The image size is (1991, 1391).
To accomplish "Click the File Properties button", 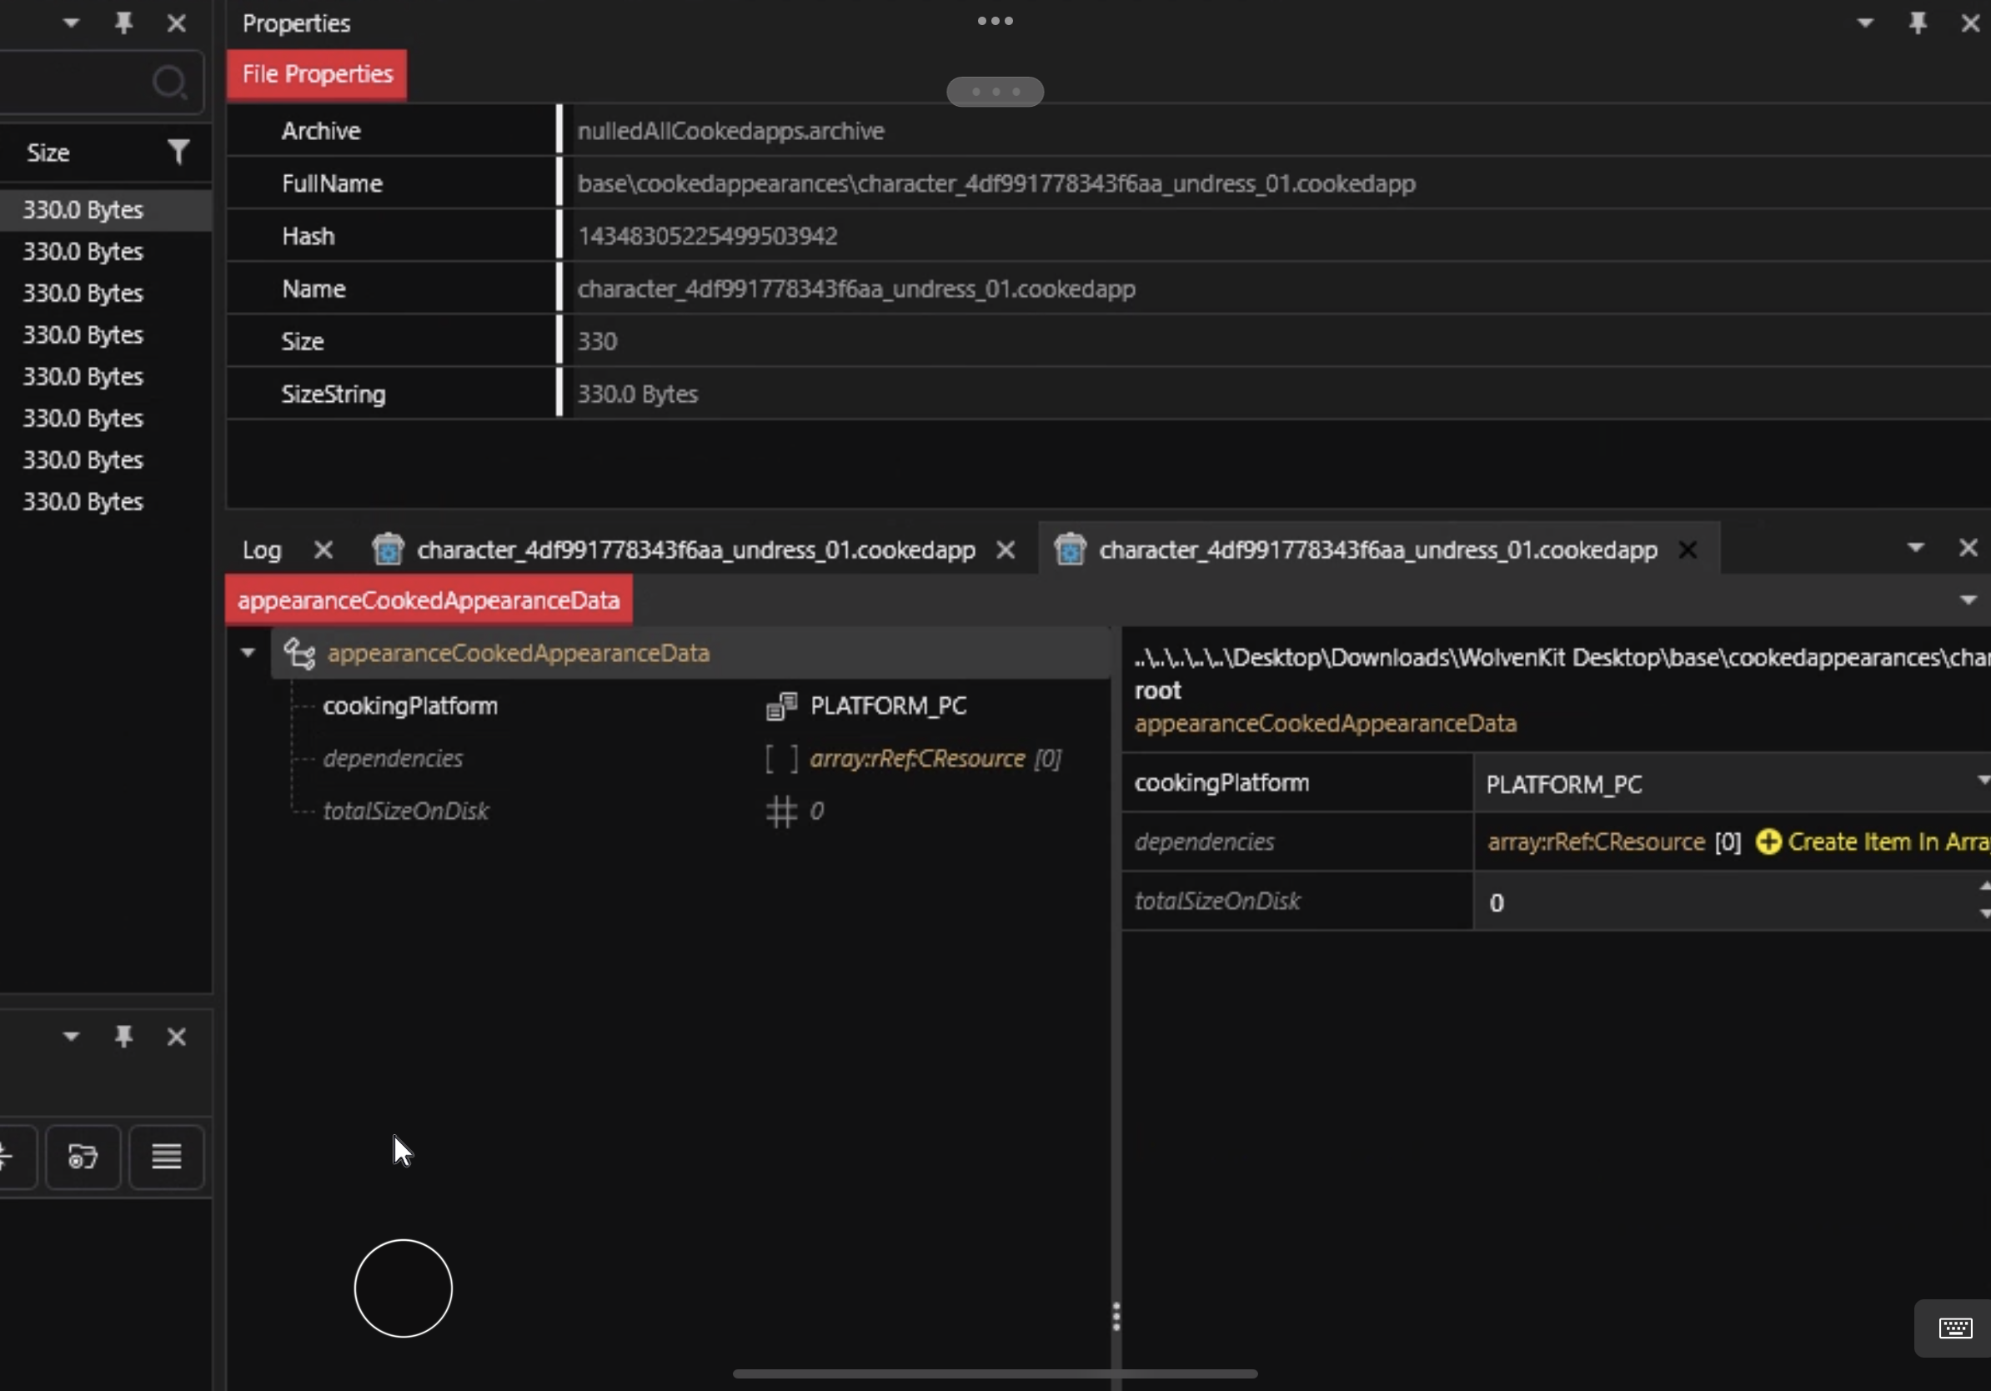I will coord(316,74).
